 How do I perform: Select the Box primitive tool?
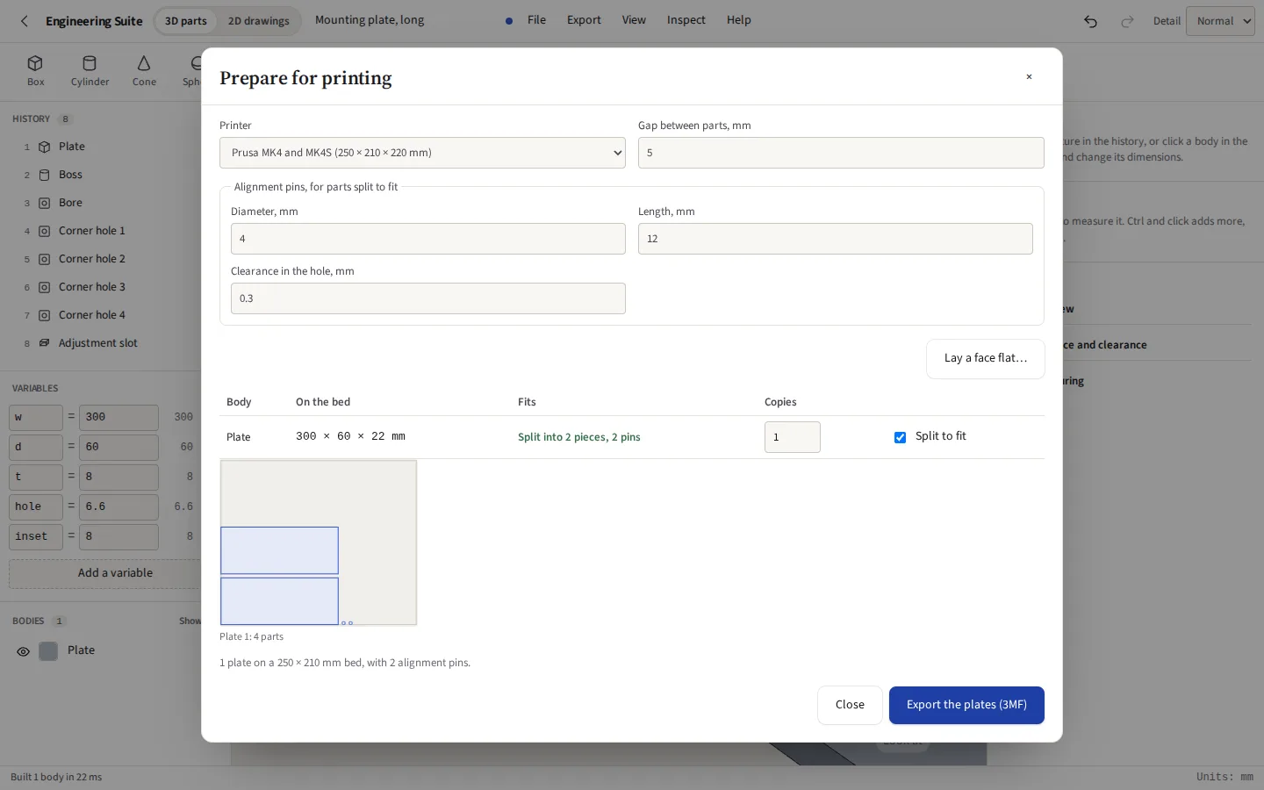pyautogui.click(x=35, y=71)
